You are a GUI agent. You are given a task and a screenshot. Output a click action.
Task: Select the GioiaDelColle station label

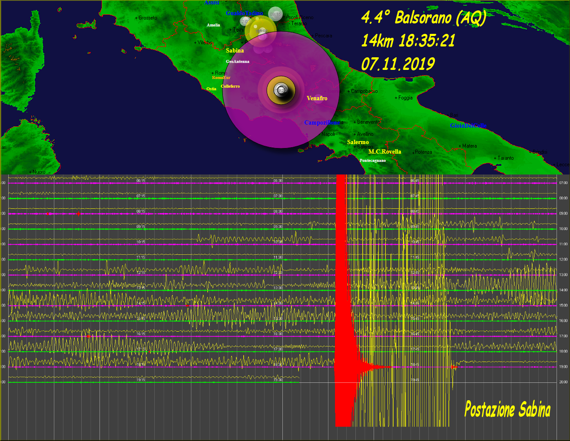tap(468, 126)
